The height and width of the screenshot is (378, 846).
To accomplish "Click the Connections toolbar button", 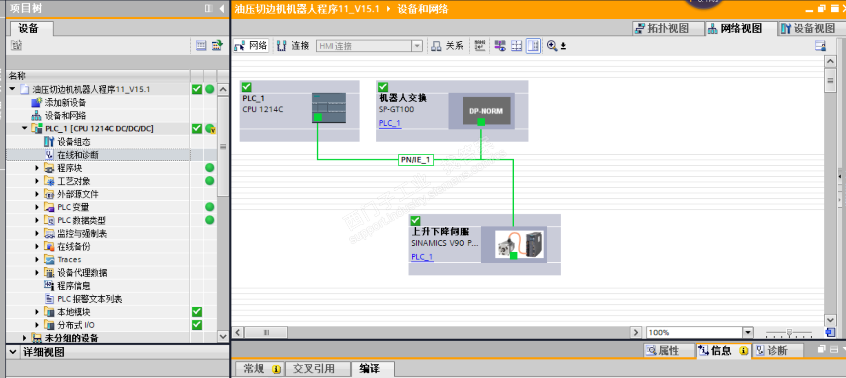I will point(293,45).
